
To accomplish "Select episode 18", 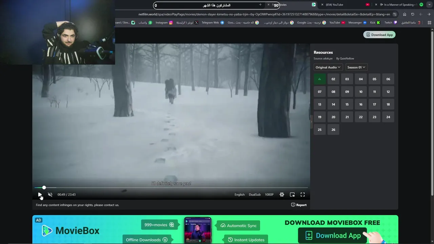I will (x=388, y=104).
